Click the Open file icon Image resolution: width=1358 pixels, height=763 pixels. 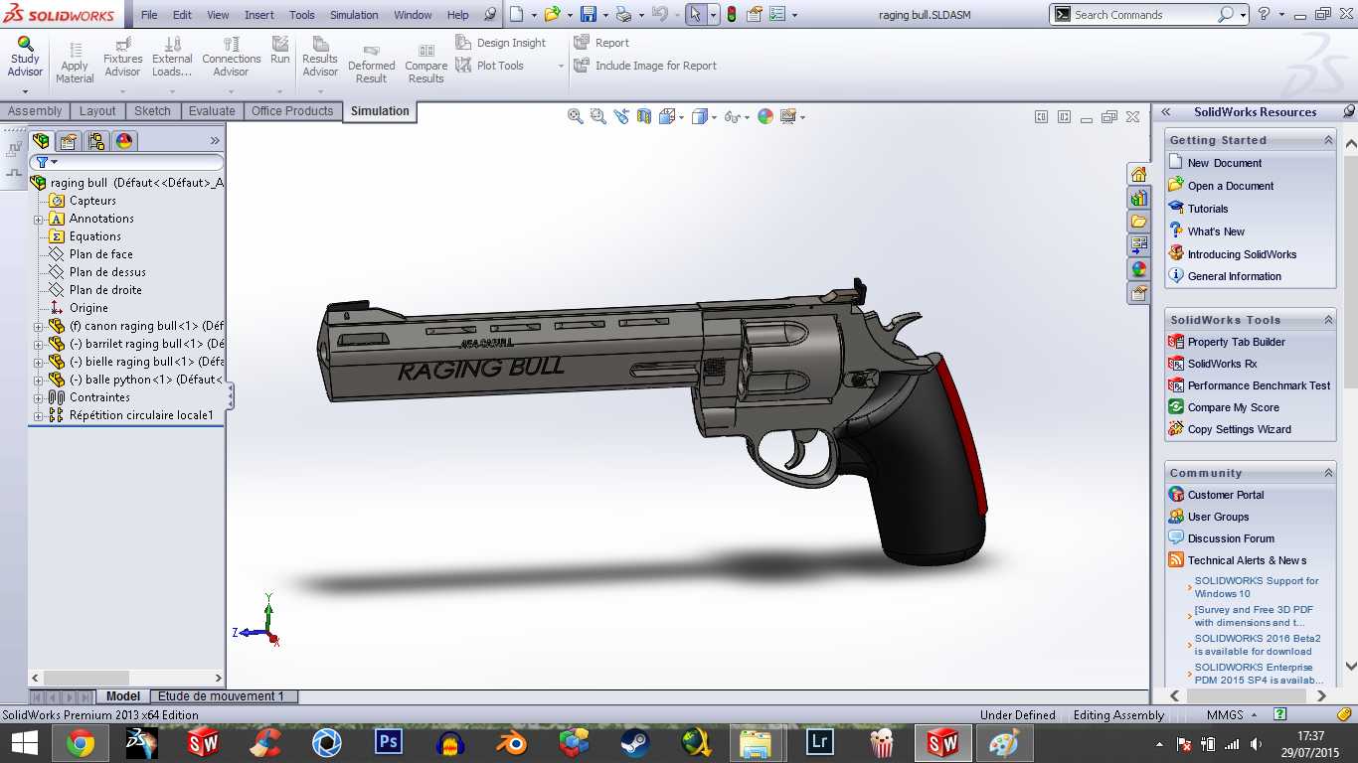point(552,15)
